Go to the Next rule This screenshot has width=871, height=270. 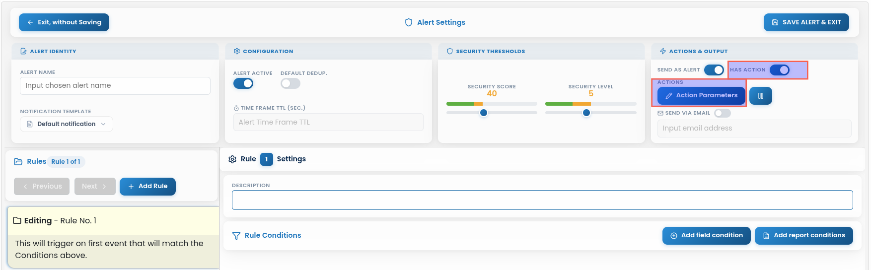(95, 187)
